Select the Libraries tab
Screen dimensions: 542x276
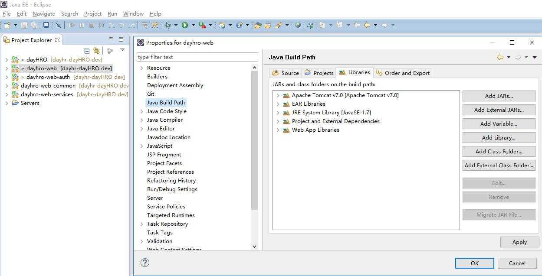[355, 72]
